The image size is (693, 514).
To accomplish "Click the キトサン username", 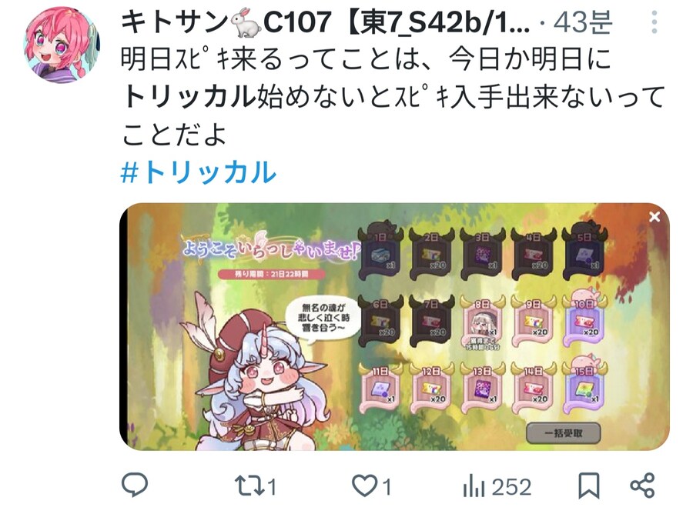I will tap(174, 22).
